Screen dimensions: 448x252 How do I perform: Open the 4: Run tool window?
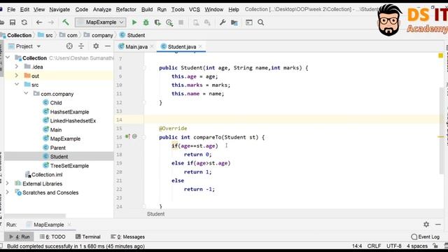click(20, 237)
